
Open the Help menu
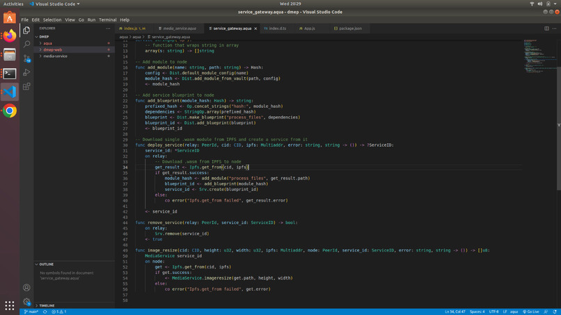tap(125, 20)
